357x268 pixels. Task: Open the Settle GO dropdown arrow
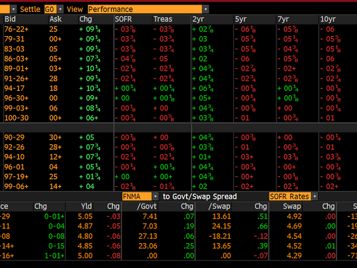(60, 9)
